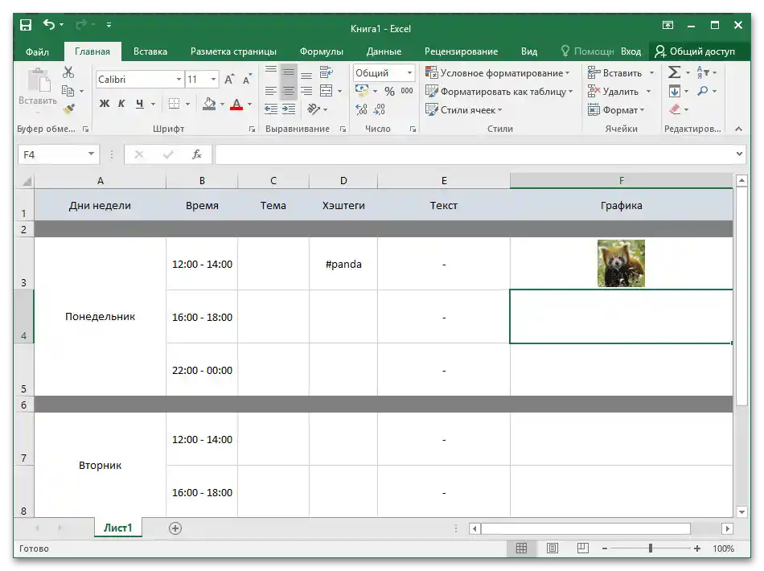Expand Форматировать как таблицу menu
Viewport: 764px width, 571px height.
pos(499,91)
